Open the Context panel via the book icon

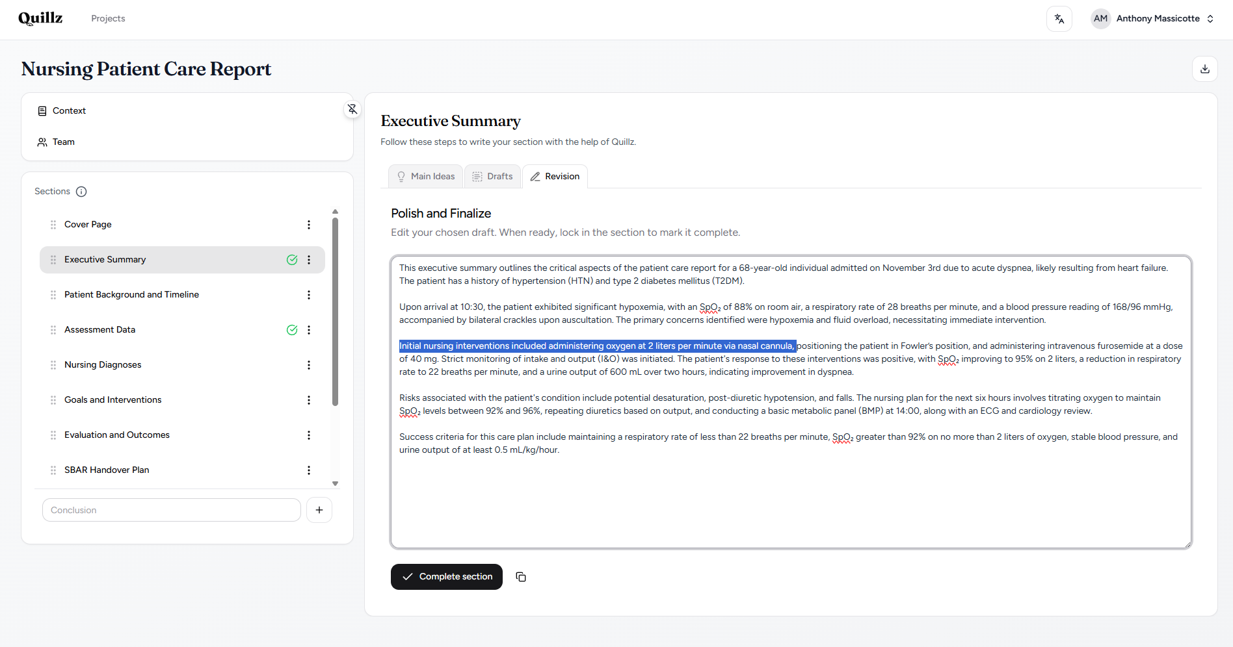[x=42, y=110]
